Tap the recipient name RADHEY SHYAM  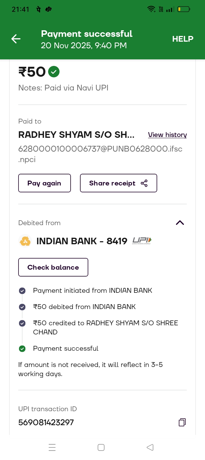(x=76, y=135)
